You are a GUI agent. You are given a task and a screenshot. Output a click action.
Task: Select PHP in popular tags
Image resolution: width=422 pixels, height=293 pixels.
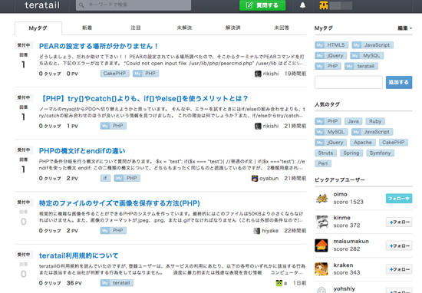328,121
